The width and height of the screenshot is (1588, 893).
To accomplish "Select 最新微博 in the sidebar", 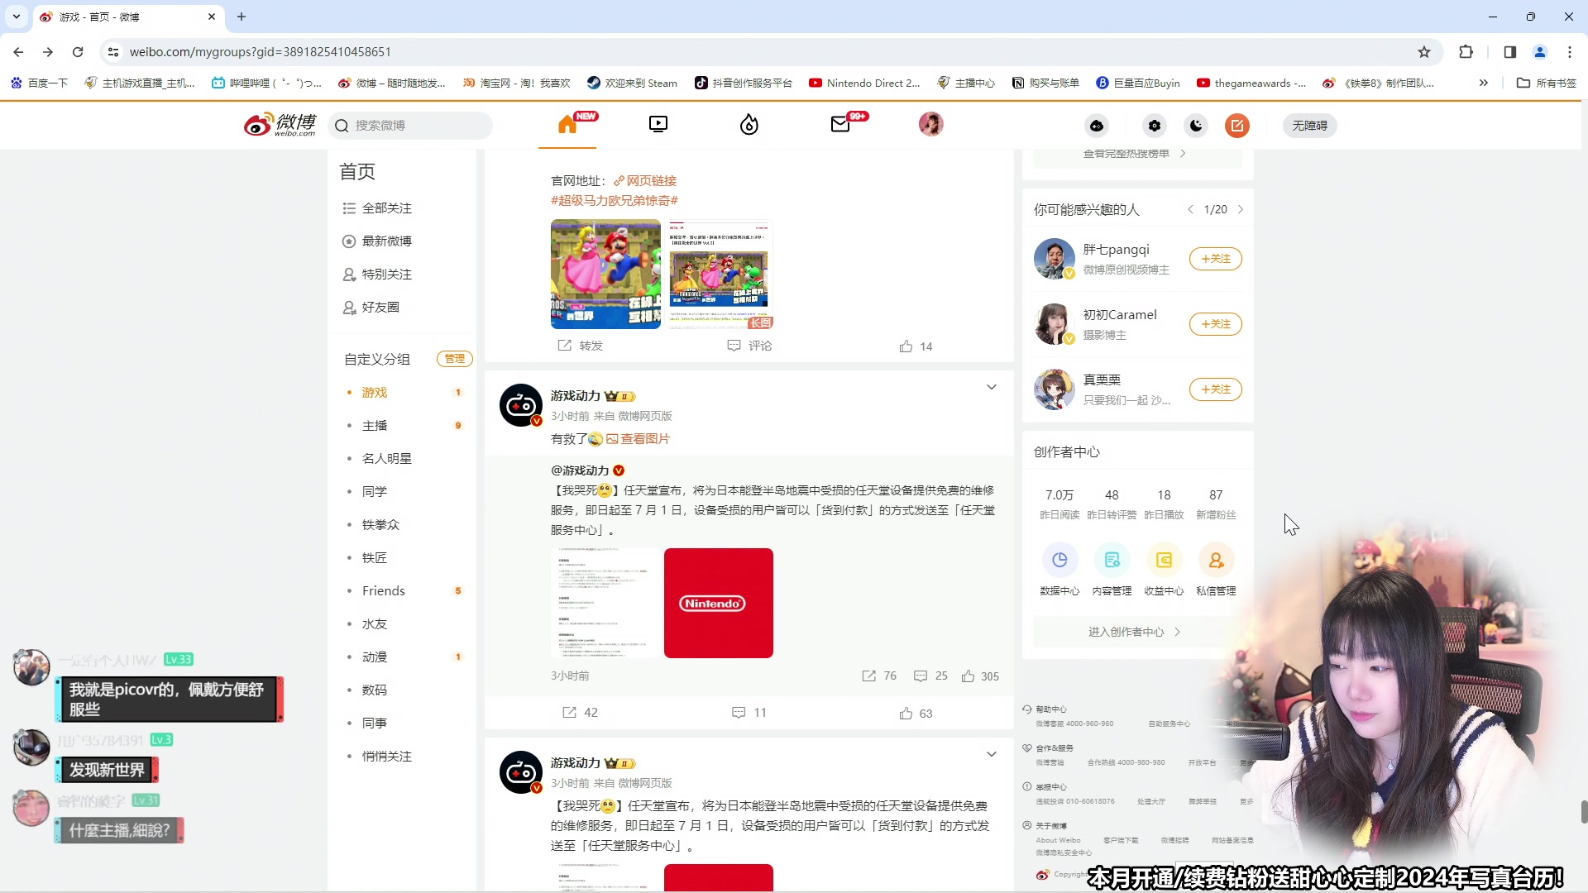I will pyautogui.click(x=388, y=241).
